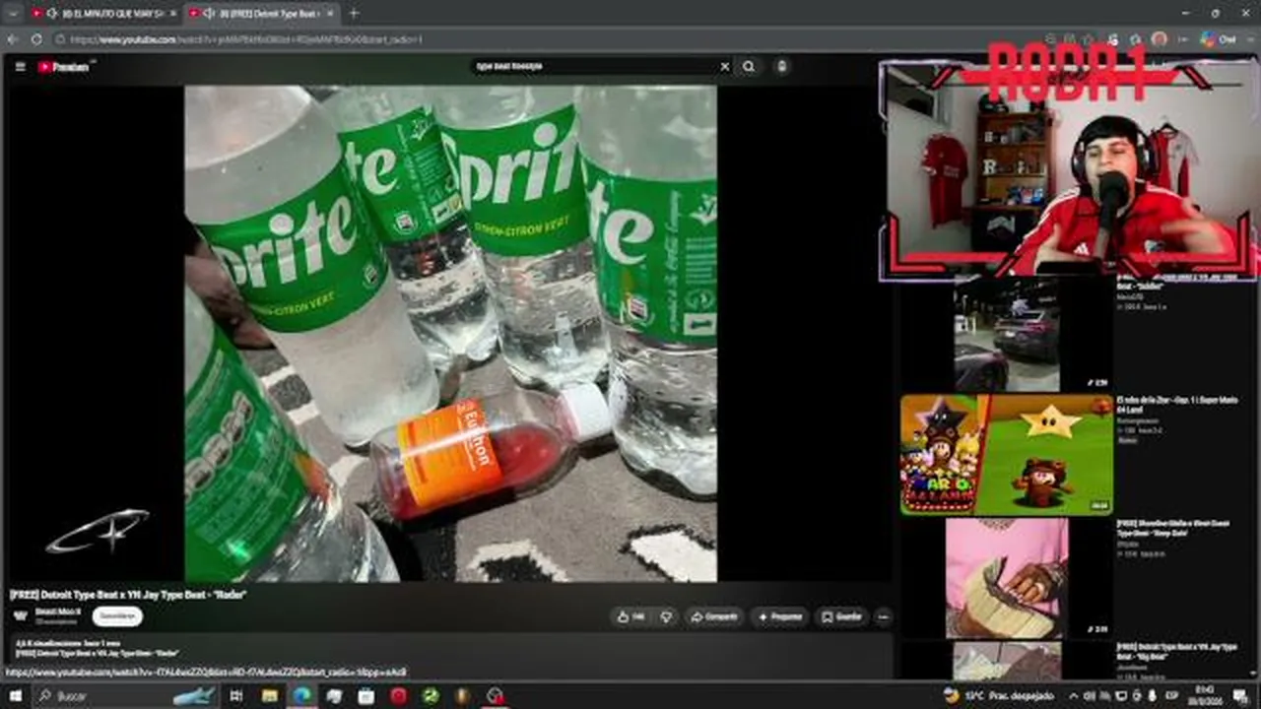The width and height of the screenshot is (1261, 709).
Task: Switch to Microsoft Edge on the taskbar
Action: click(301, 696)
